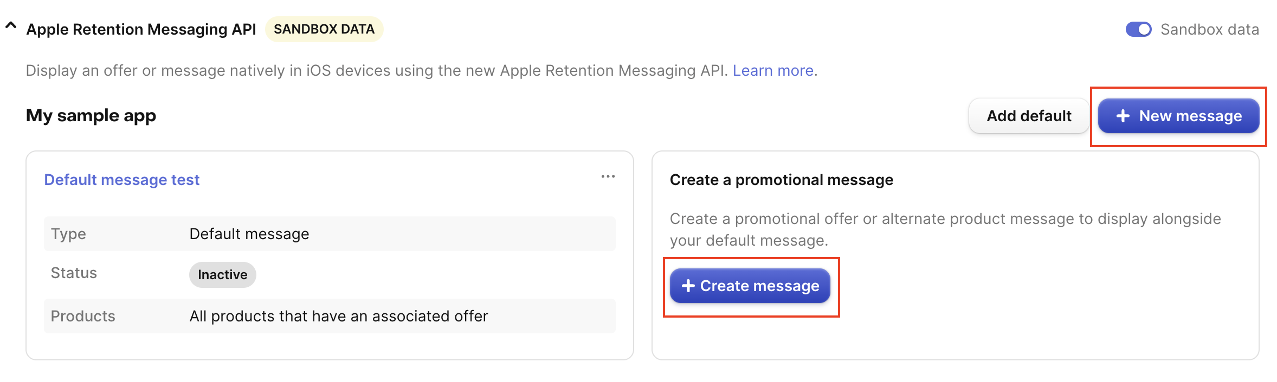Open the Learn more link
The image size is (1277, 382).
click(773, 70)
